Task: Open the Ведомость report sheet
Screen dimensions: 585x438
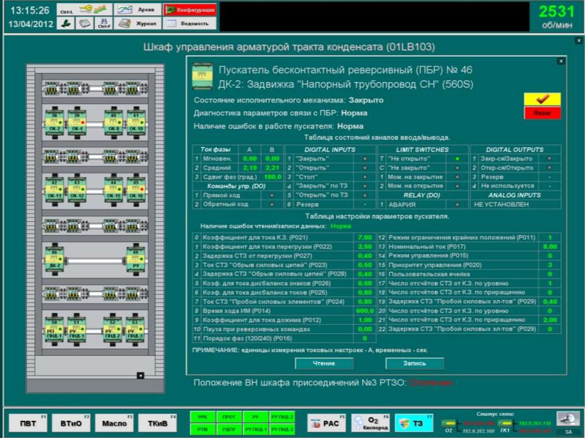Action: 189,24
